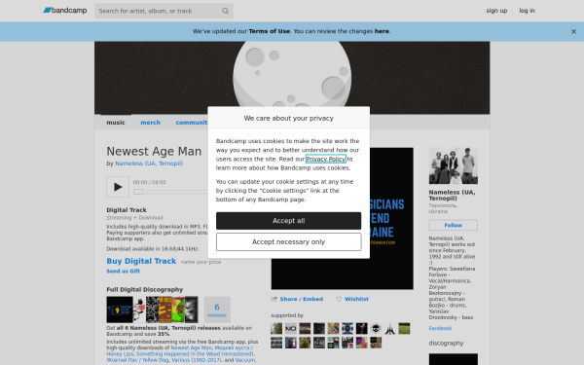Click Send as Gift
The height and width of the screenshot is (365, 584).
(x=124, y=272)
